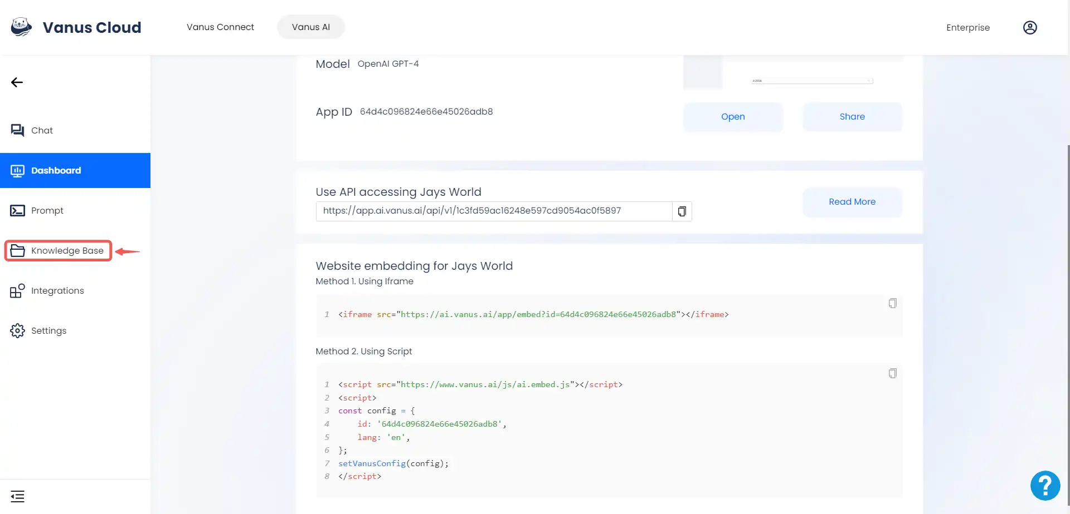Click the ai.embed.js script src line
Viewport: 1070px width, 514px height.
coord(480,384)
